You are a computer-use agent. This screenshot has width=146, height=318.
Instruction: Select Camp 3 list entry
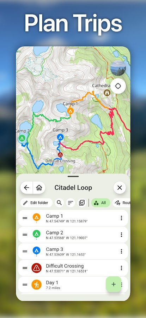pyautogui.click(x=73, y=251)
